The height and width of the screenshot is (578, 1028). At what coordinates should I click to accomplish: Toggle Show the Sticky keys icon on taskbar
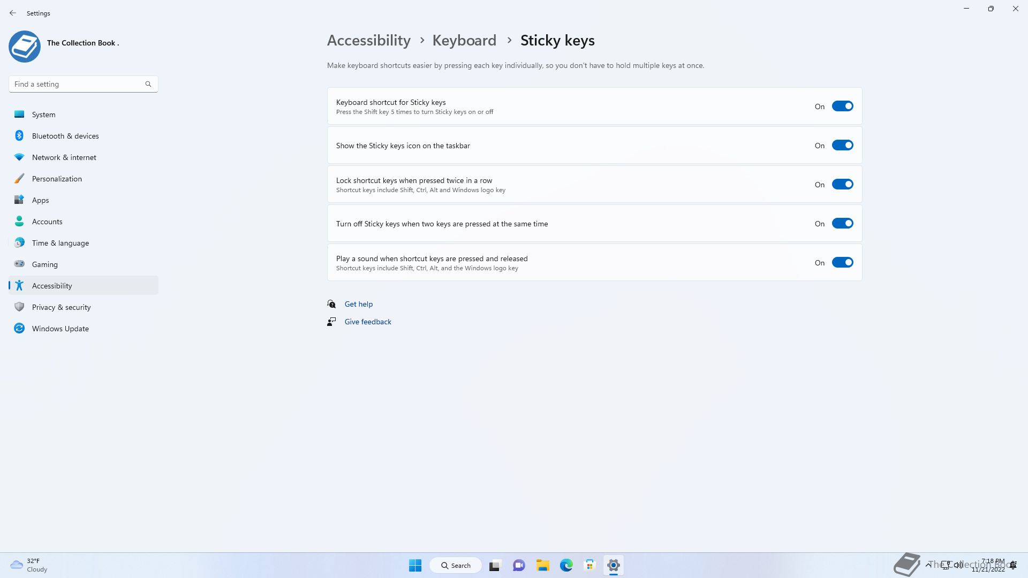(x=842, y=146)
